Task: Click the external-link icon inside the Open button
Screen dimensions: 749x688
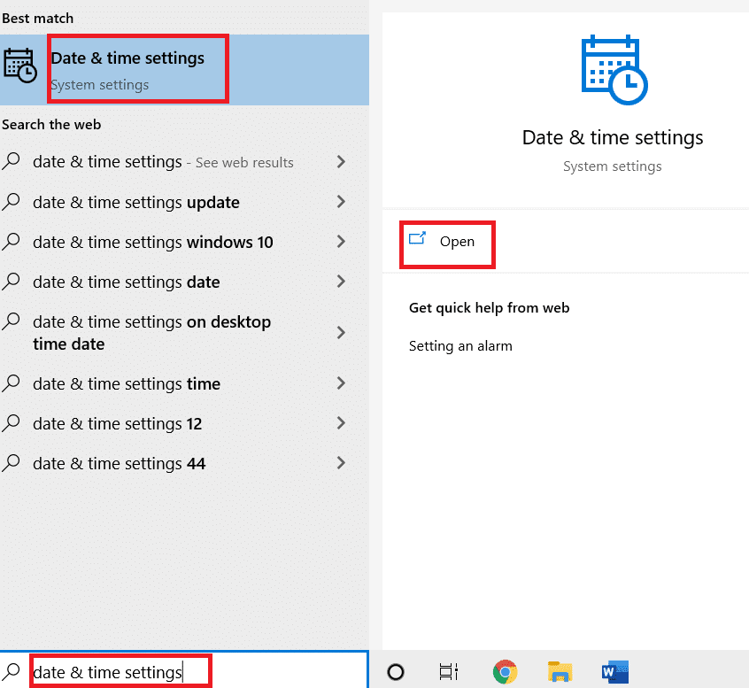Action: 418,239
